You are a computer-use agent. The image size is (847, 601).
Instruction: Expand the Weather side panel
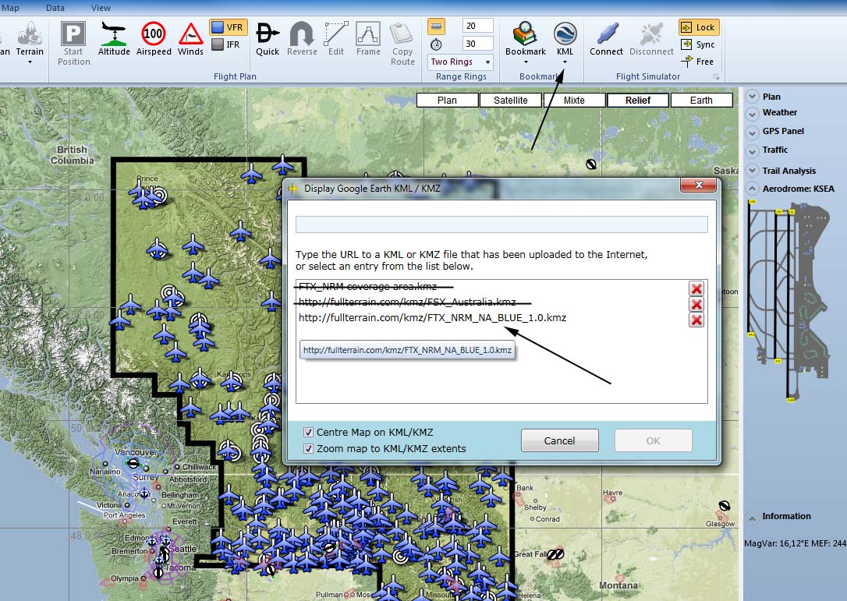point(752,113)
